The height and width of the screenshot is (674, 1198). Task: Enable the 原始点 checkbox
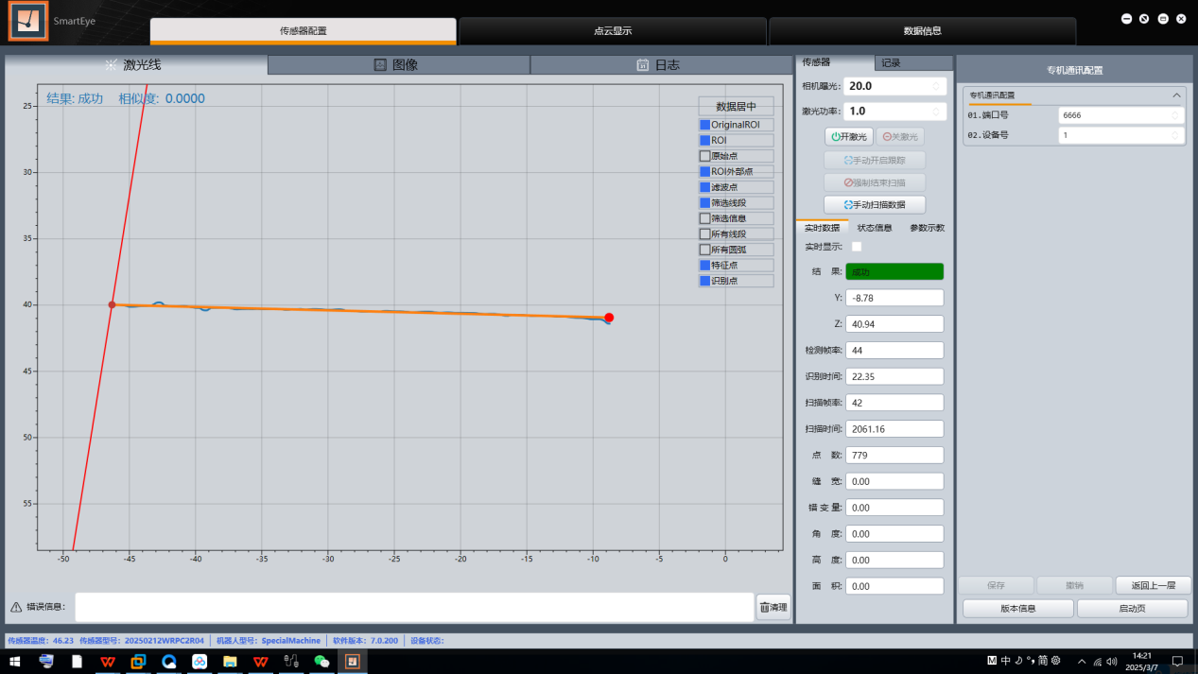point(704,156)
